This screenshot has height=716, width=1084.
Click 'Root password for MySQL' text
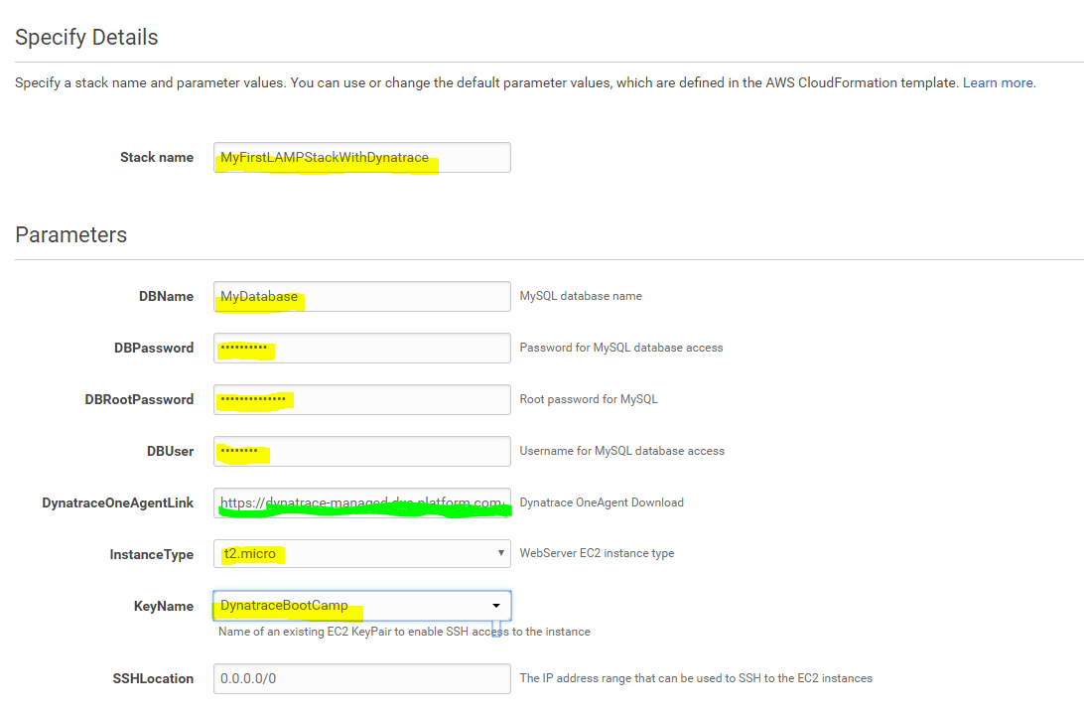point(589,399)
